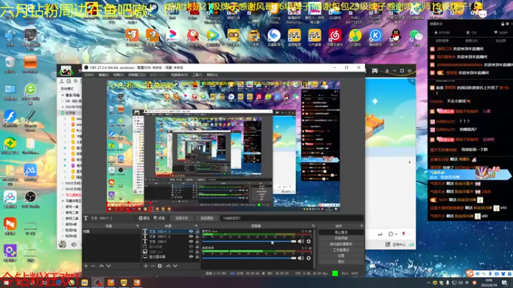513x288 pixels.
Task: Expand 快乐马场 node in channel tree
Action: point(63,95)
